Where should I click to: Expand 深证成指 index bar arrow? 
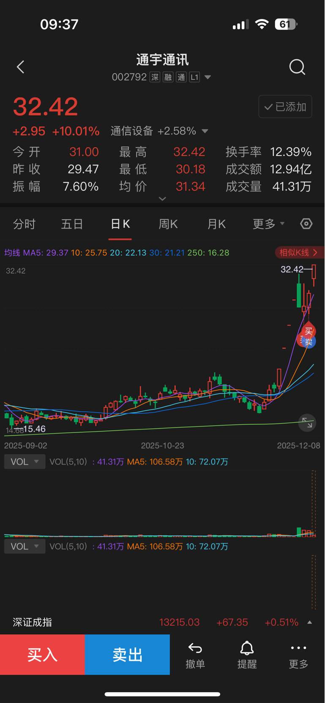pyautogui.click(x=310, y=622)
